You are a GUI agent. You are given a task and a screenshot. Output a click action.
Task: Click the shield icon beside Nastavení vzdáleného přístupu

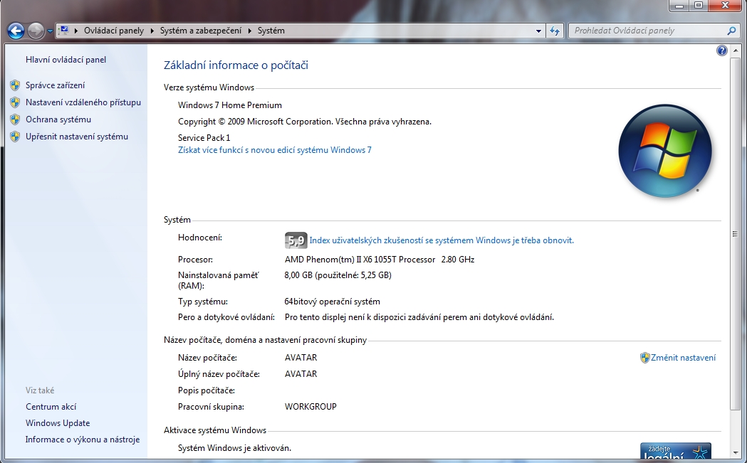click(x=15, y=102)
